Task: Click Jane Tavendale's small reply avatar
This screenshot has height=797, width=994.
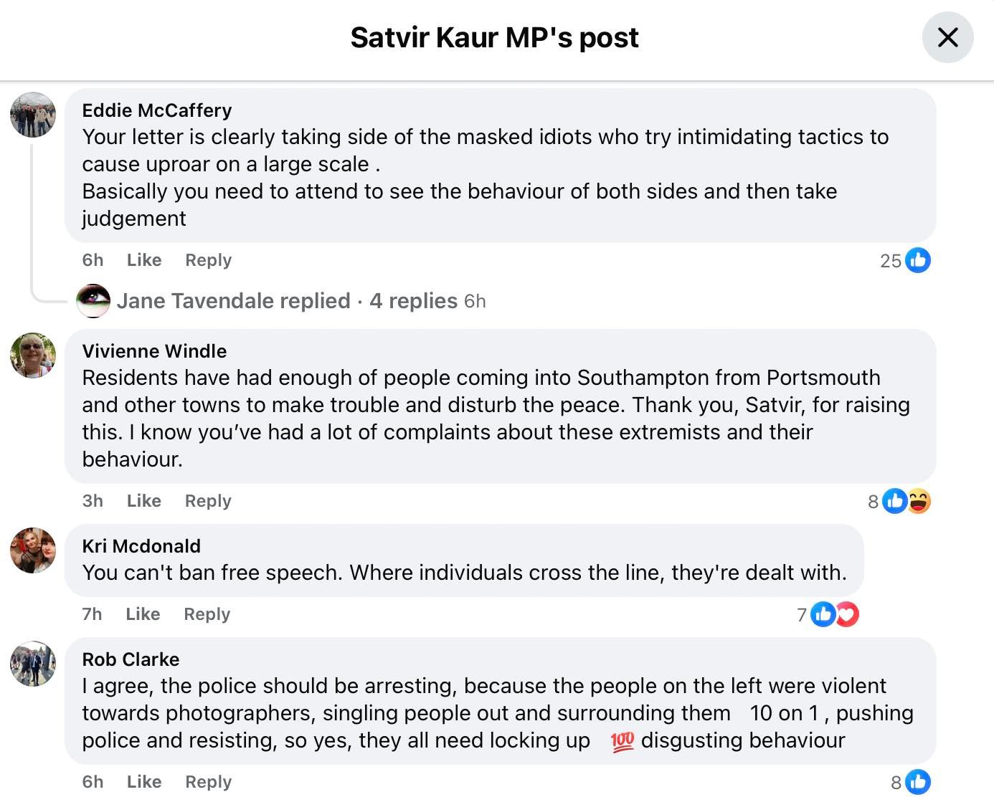Action: coord(93,301)
